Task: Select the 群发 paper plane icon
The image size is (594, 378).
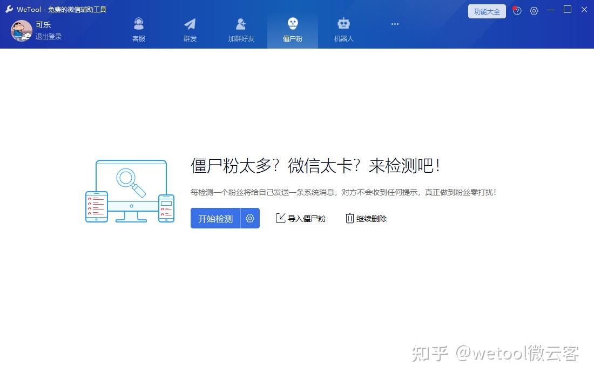Action: tap(190, 23)
